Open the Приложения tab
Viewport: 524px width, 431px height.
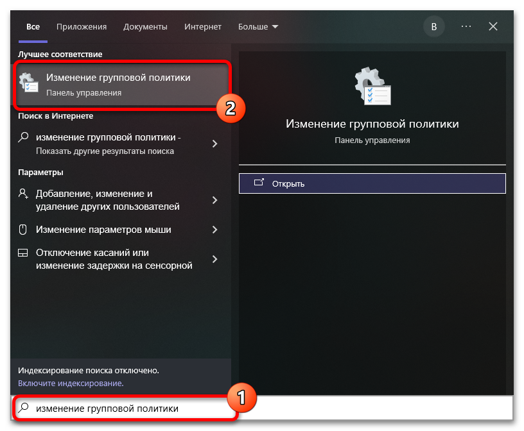click(x=81, y=27)
